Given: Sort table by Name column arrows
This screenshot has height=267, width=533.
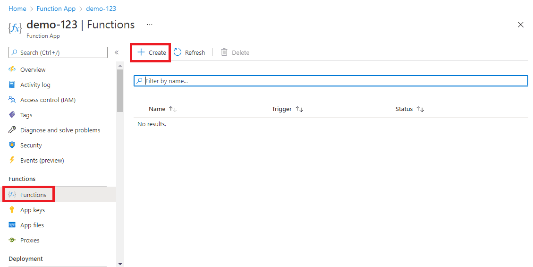Looking at the screenshot, I should tap(173, 109).
